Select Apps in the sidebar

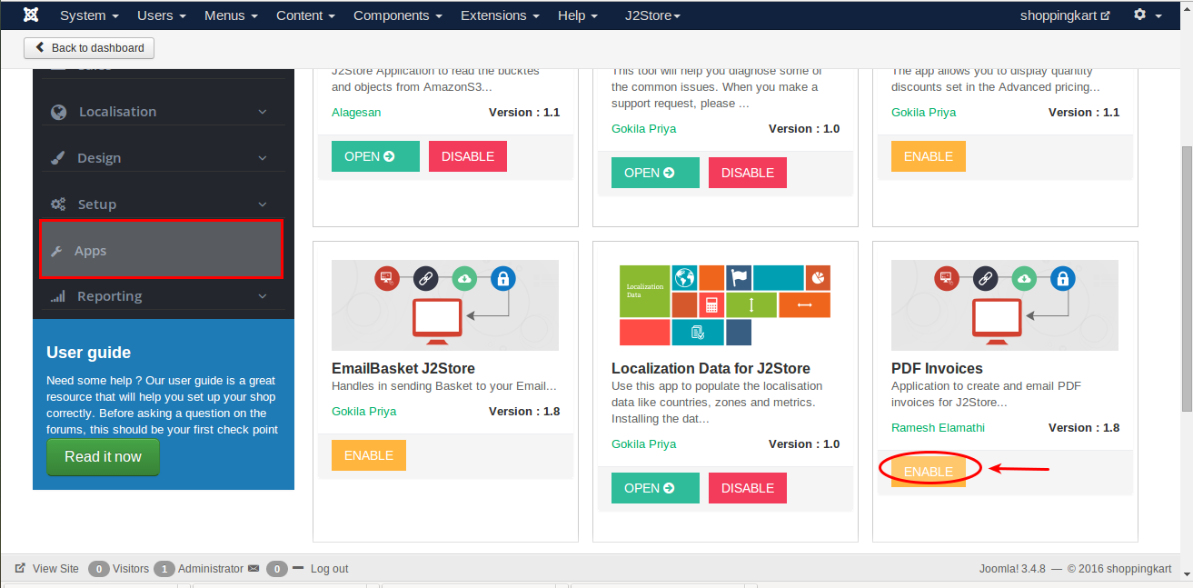pyautogui.click(x=162, y=249)
